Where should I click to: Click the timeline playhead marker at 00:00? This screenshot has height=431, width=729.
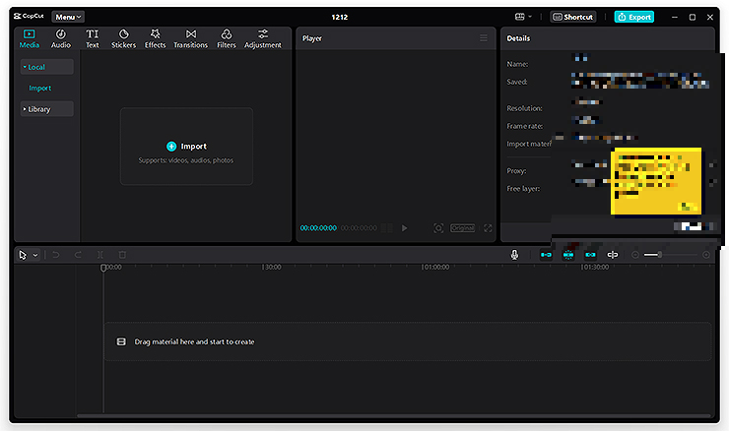pyautogui.click(x=103, y=268)
